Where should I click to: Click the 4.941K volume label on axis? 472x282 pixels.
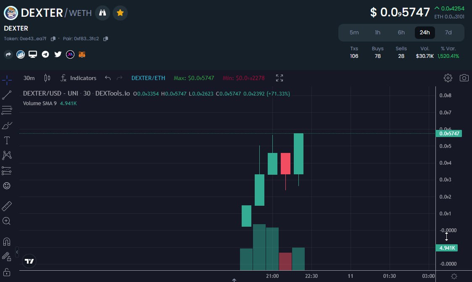[447, 248]
